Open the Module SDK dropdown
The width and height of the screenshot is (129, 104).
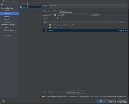[71, 15]
